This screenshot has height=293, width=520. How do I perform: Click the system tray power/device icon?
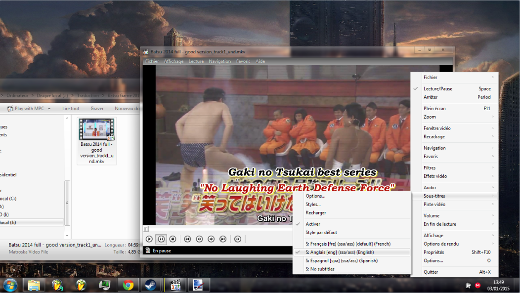click(x=468, y=286)
